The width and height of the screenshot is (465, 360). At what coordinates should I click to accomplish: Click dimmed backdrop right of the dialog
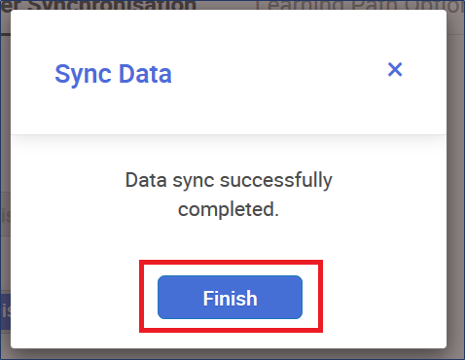456,180
